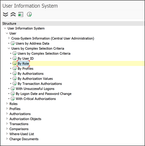This screenshot has height=146, width=145.
Task: Click the Expand All double-down arrow icon
Action: [x=5, y=15]
